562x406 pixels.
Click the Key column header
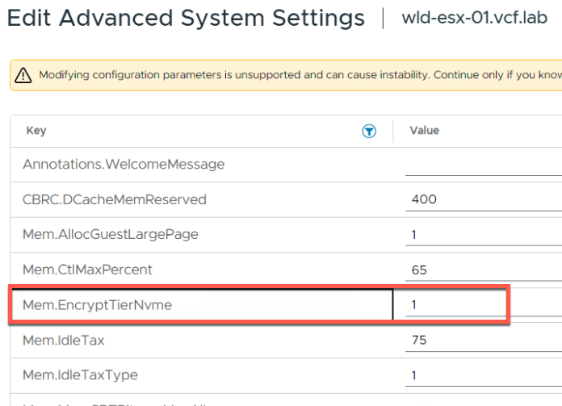point(37,131)
